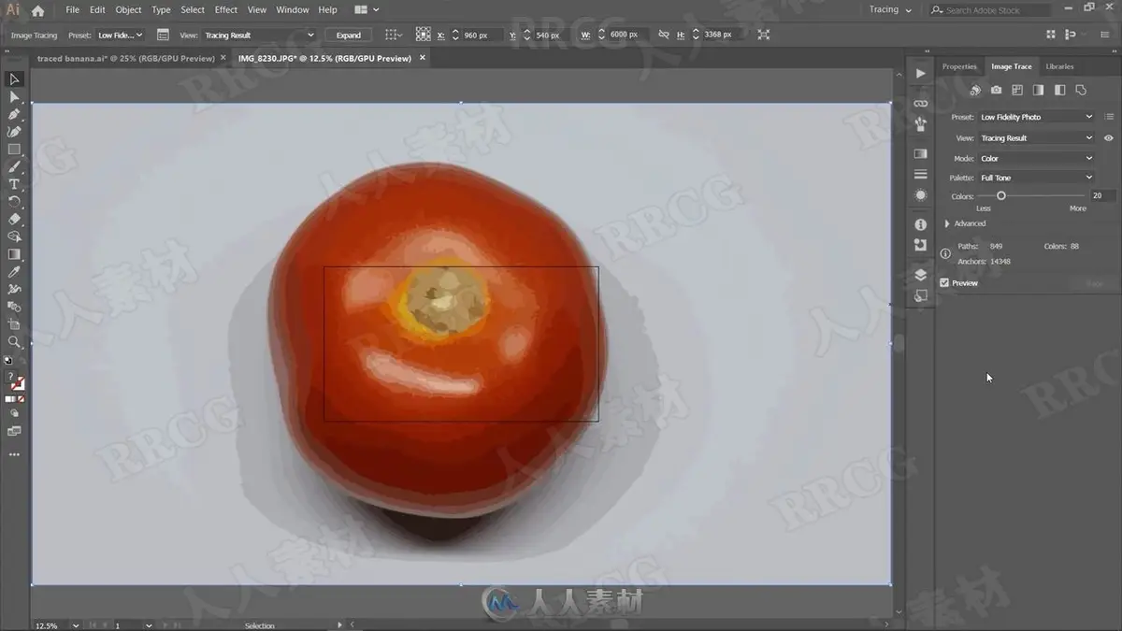1122x631 pixels.
Task: Select the Zoom tool
Action: (14, 342)
